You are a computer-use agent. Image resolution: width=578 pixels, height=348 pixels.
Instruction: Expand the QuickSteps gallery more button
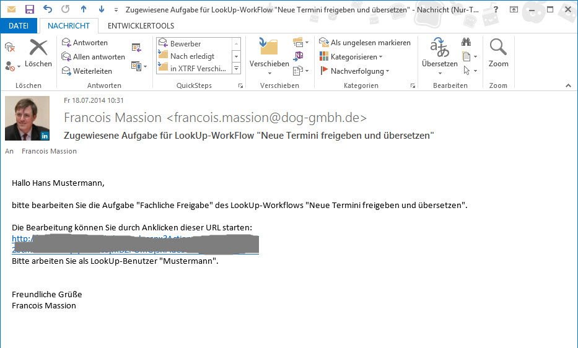236,68
